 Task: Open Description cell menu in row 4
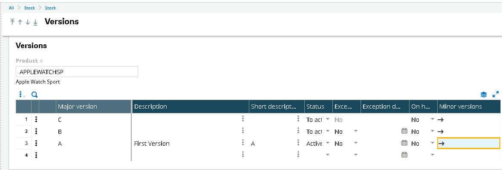(243, 155)
